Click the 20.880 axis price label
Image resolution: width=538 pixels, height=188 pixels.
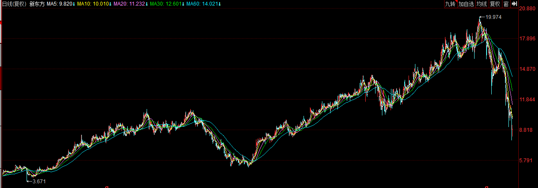point(528,9)
